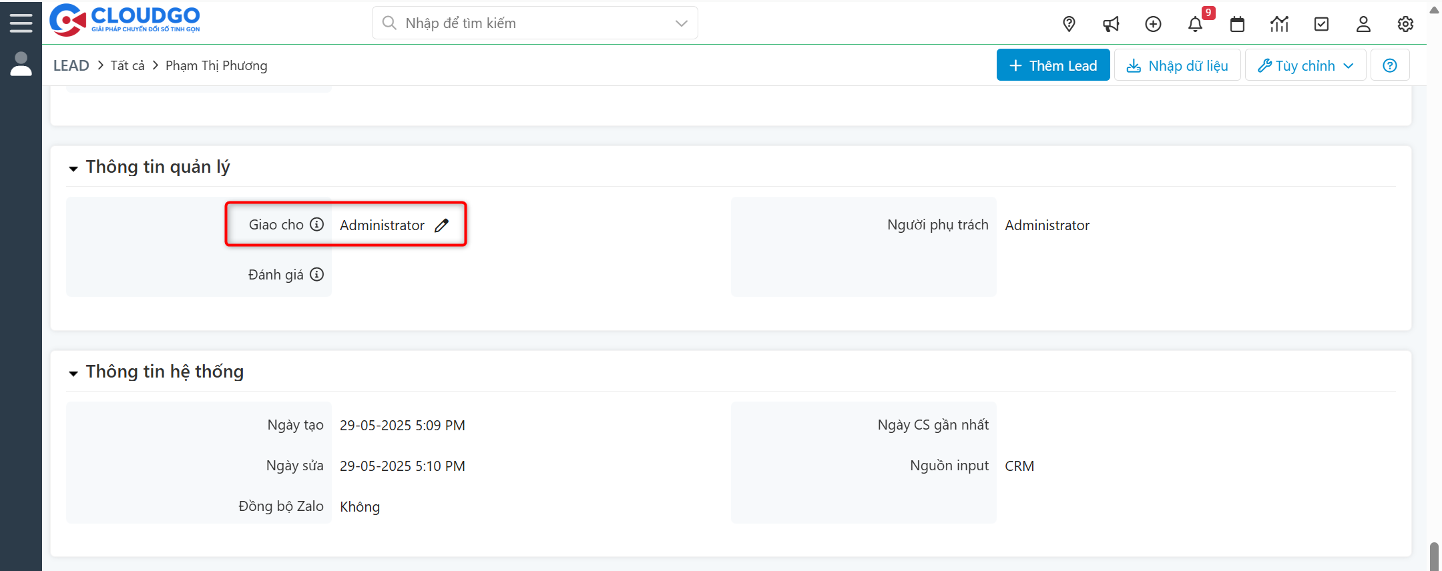The width and height of the screenshot is (1442, 571).
Task: Click the Đồng bộ Zalo label
Action: pos(280,506)
